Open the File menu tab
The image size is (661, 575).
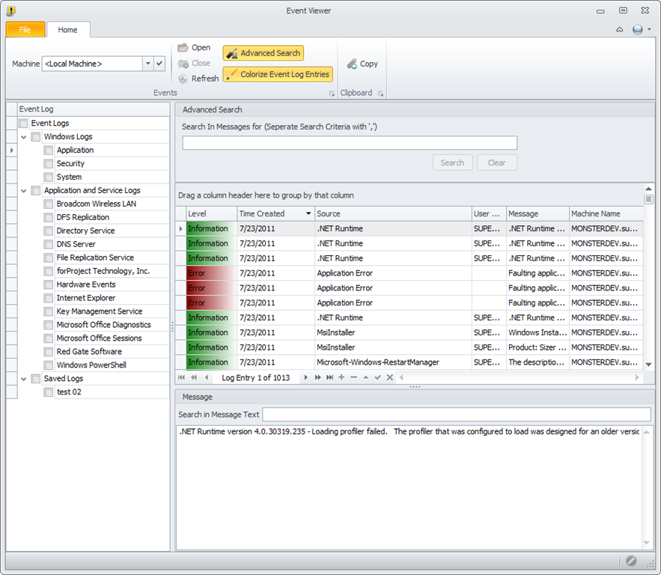click(25, 29)
